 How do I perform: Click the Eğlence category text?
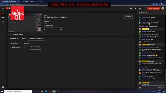pyautogui.click(x=46, y=21)
